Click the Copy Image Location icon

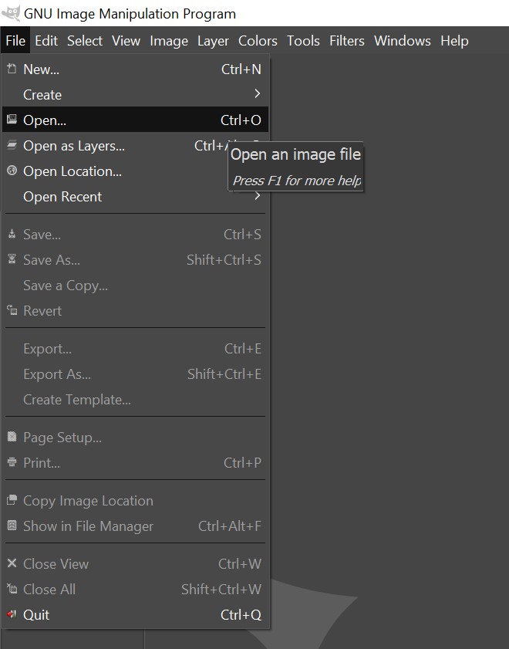[x=12, y=500]
